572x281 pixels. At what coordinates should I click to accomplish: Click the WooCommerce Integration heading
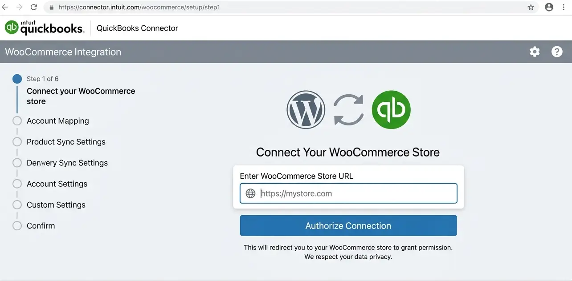click(63, 52)
